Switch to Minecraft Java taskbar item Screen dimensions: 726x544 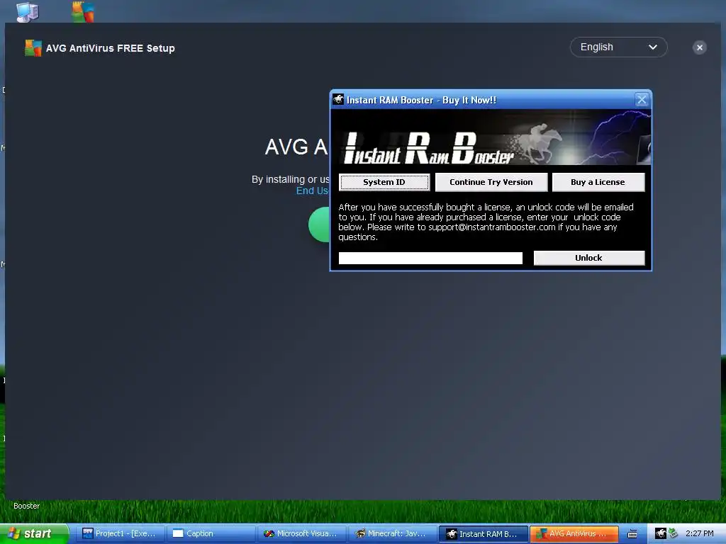(391, 534)
